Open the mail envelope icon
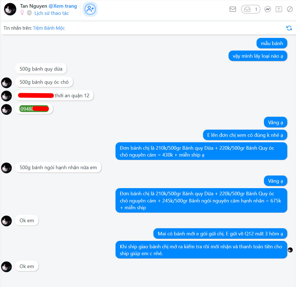Viewport: 296px width, 287px height. [x=233, y=9]
